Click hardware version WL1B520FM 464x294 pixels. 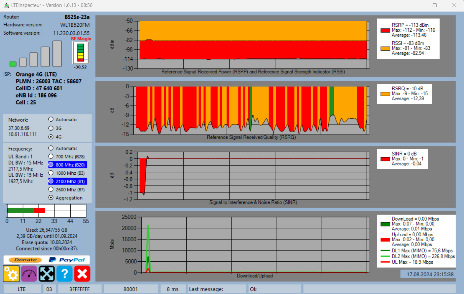click(75, 25)
